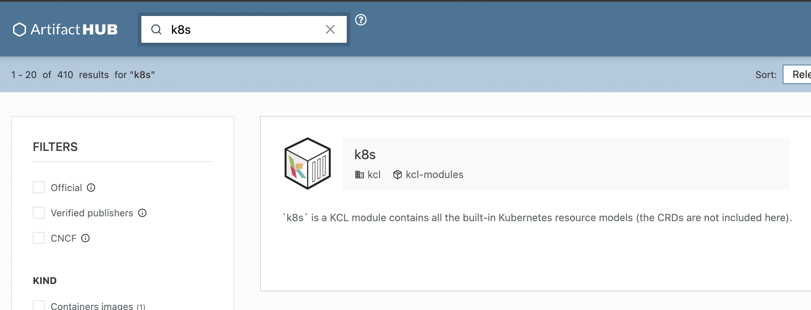Open the Sort relevance dropdown

click(797, 74)
